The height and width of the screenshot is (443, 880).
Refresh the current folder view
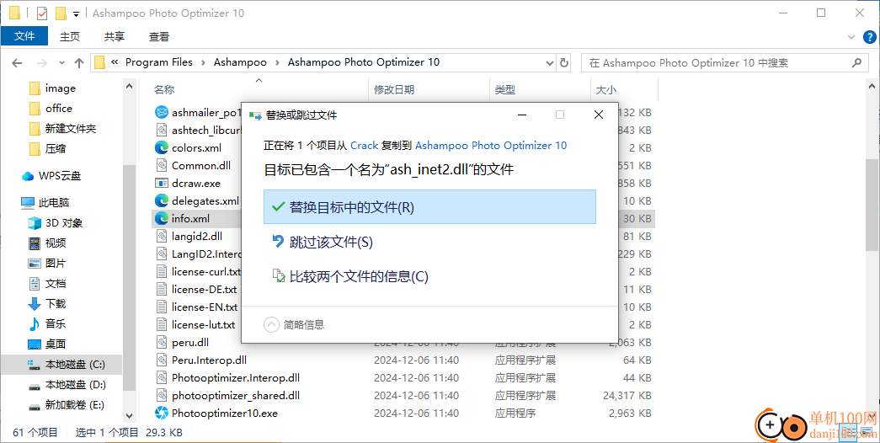[x=564, y=63]
